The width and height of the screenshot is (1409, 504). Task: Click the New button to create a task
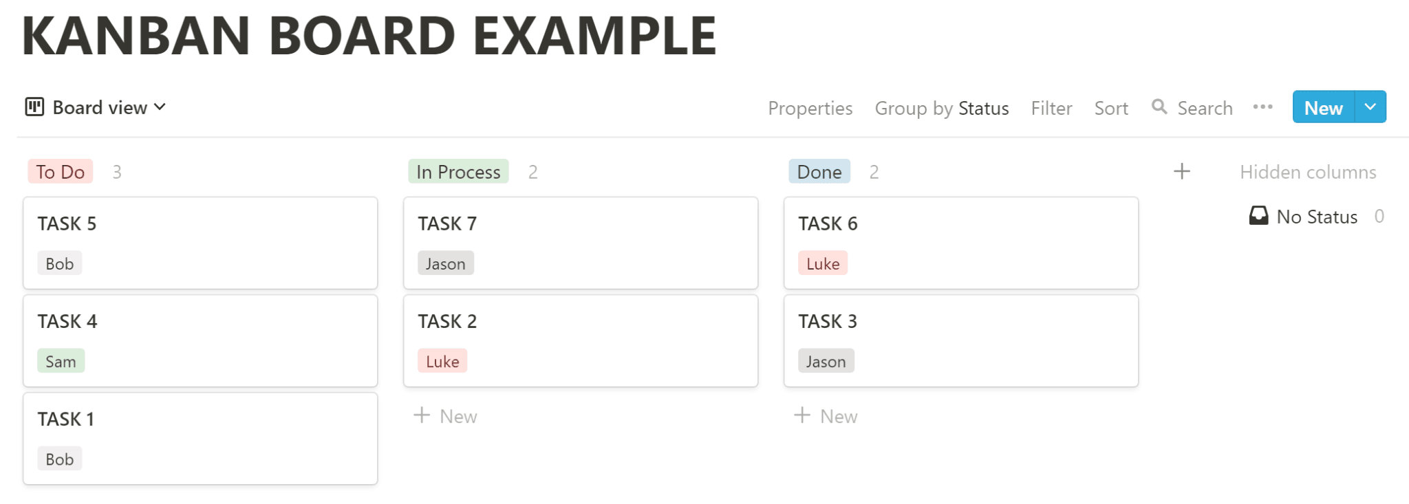1322,107
